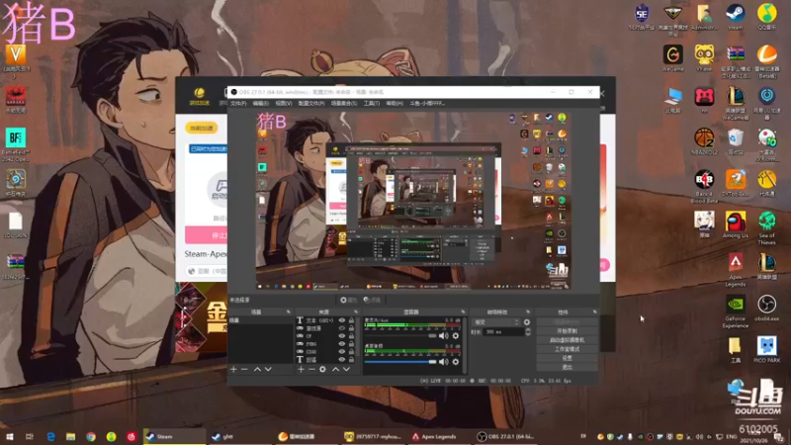Image resolution: width=791 pixels, height=445 pixels.
Task: Open Settings from OBS controls panel
Action: [567, 358]
